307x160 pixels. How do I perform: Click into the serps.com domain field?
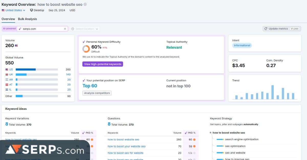tap(42, 29)
